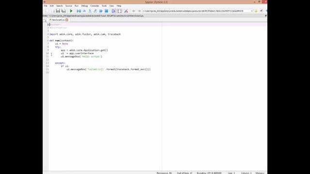Click the End-of-lines status bar entry
310x174 pixels.
click(185, 173)
